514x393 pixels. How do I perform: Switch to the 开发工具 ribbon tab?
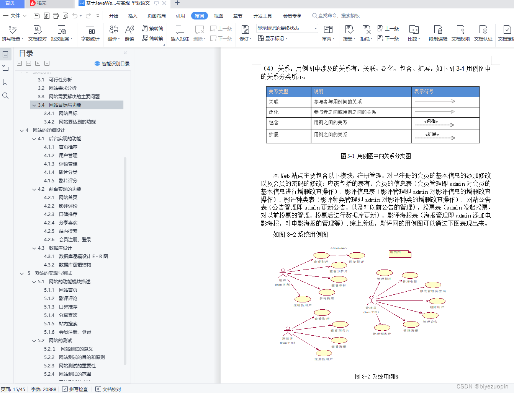pos(263,16)
